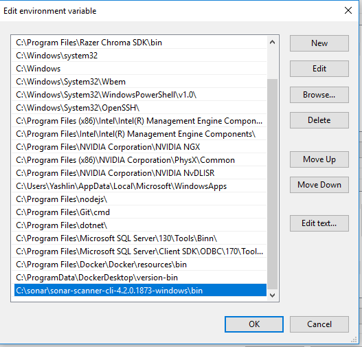Move the selected entry down
The image size is (362, 347).
tap(319, 185)
